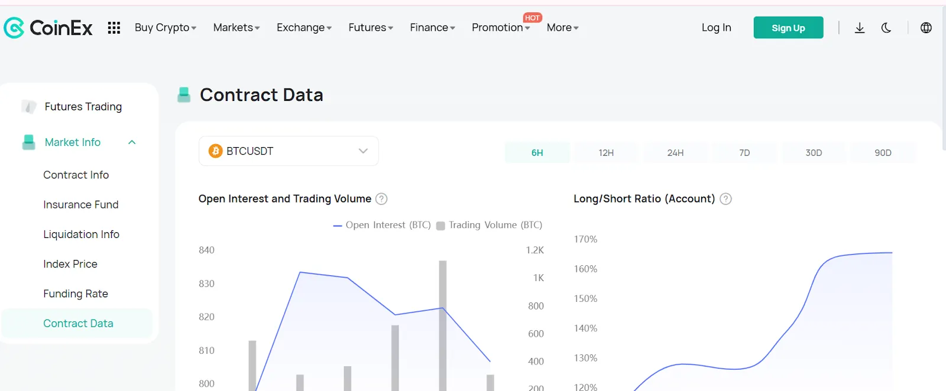Click the Bitcoin coin icon in selector
The height and width of the screenshot is (391, 946).
pos(215,151)
